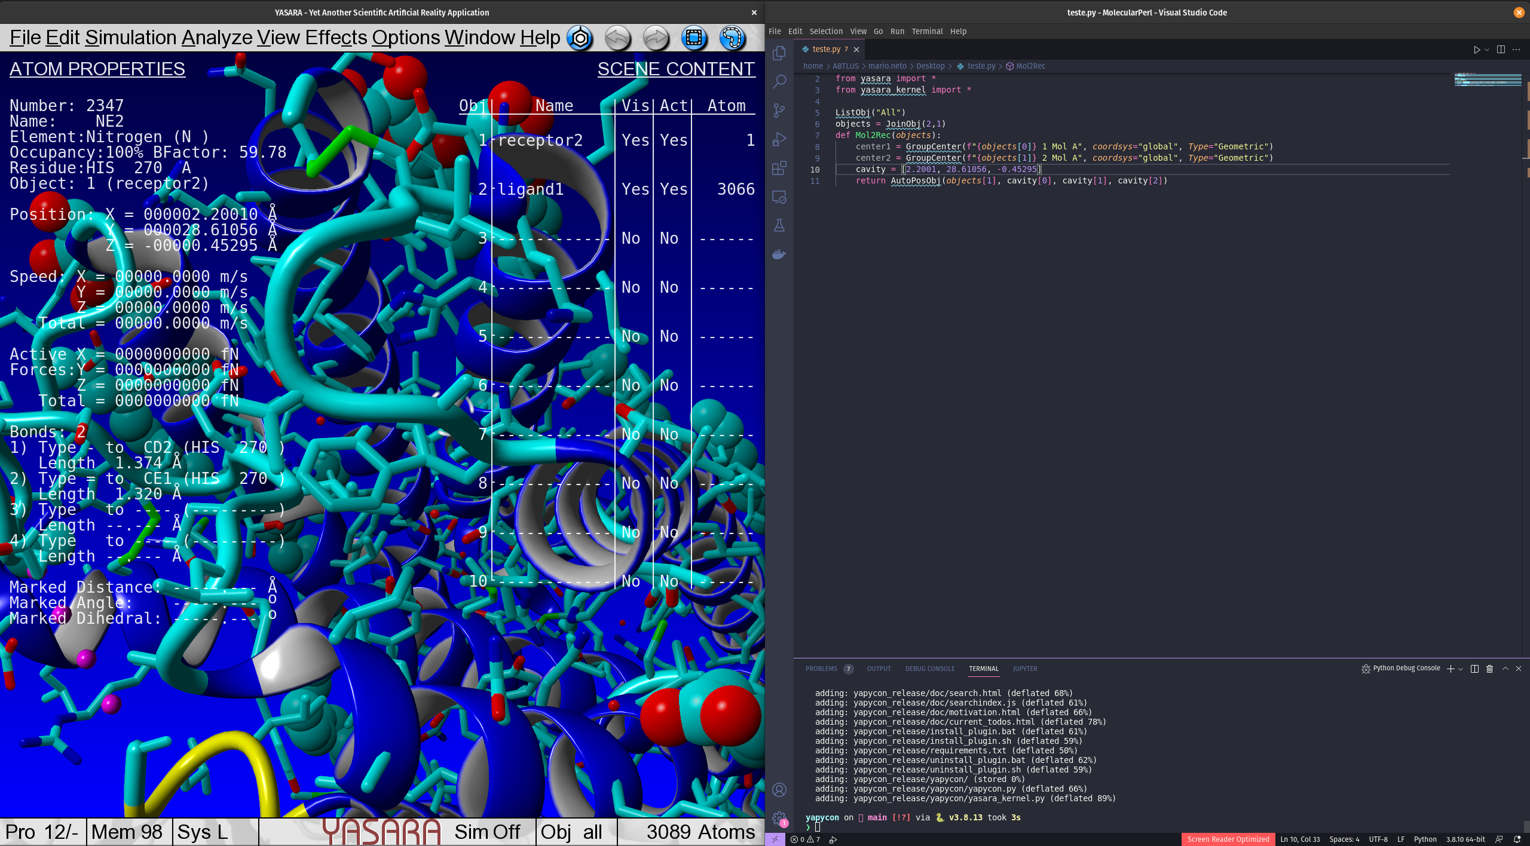
Task: Toggle Act 'Yes' for receptor2 object
Action: click(674, 140)
